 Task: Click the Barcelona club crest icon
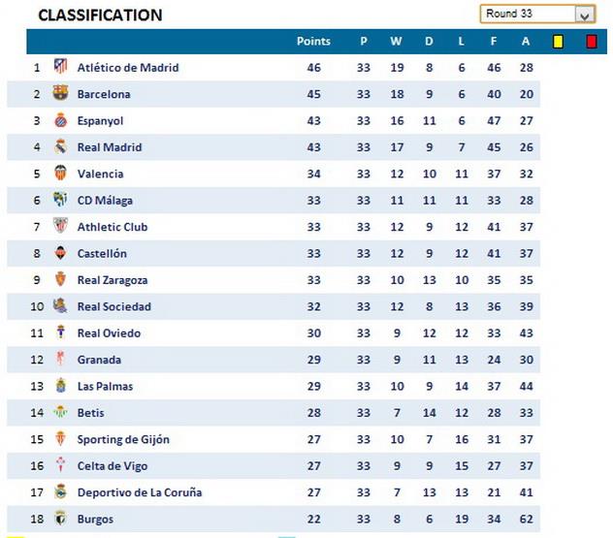61,94
